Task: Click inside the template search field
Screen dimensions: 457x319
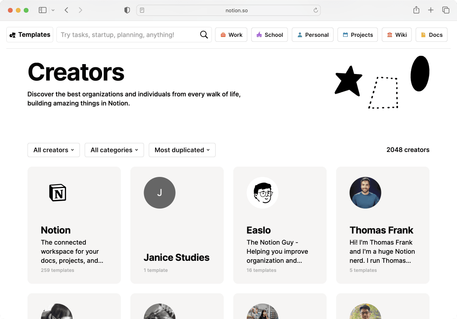Action: (119, 35)
